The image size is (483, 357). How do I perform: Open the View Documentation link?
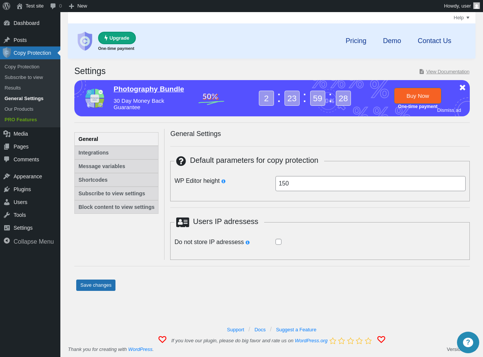point(448,72)
